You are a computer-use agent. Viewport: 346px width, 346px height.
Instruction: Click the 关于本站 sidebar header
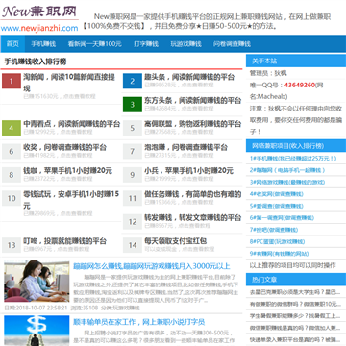click(x=296, y=61)
